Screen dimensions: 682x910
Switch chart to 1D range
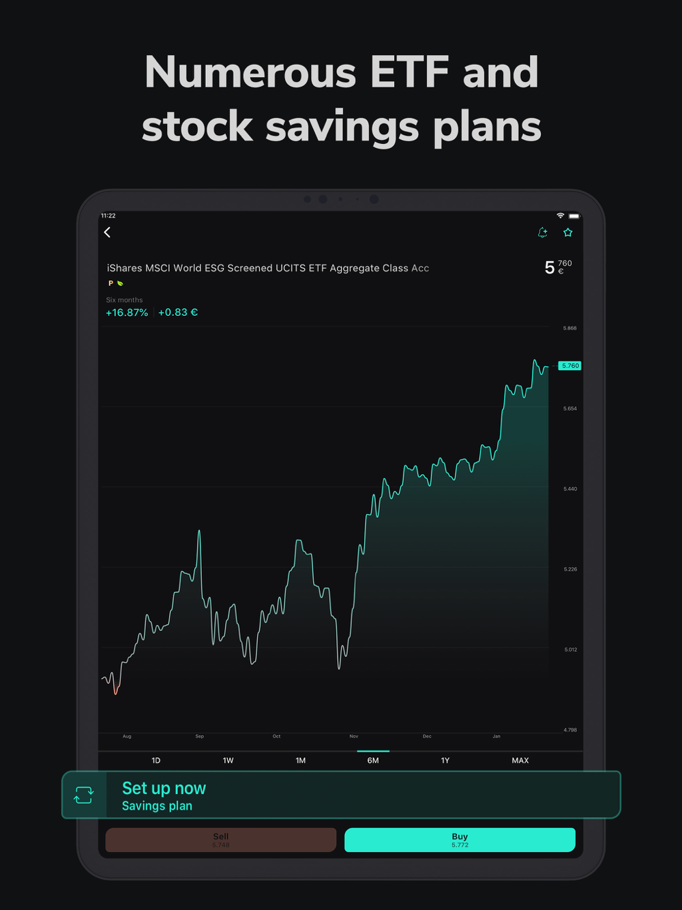tap(156, 761)
